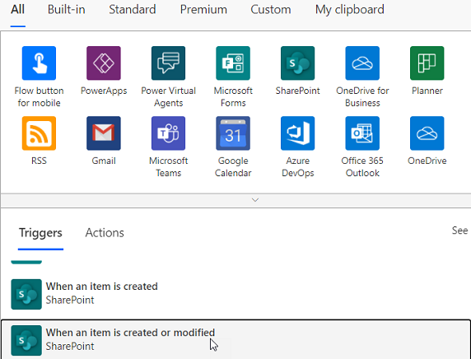Image resolution: width=471 pixels, height=359 pixels.
Task: Click the 'PowerApps' label text
Action: [104, 91]
